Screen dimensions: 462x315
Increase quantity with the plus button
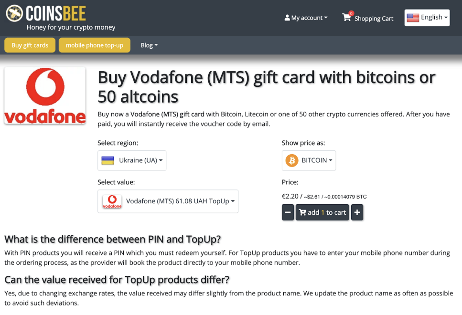357,212
